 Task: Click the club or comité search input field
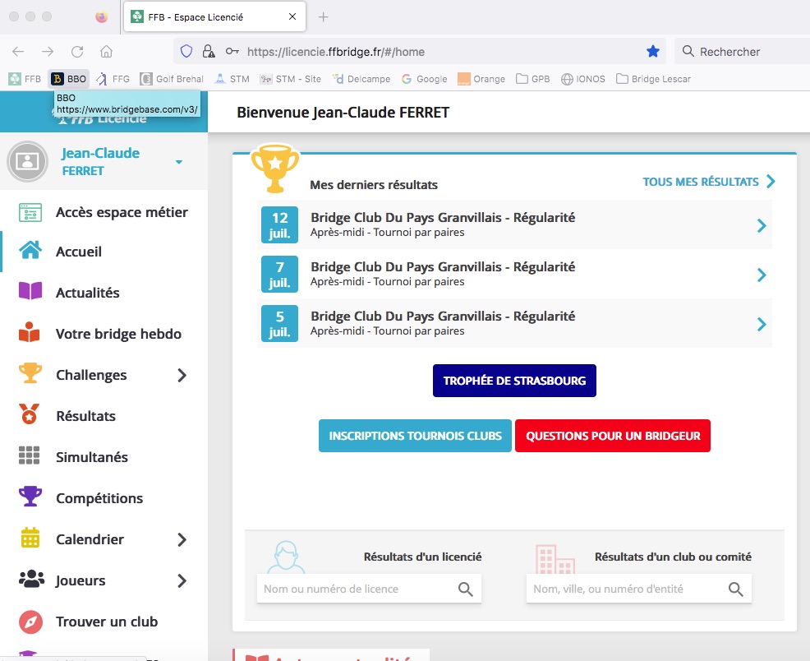click(x=624, y=589)
